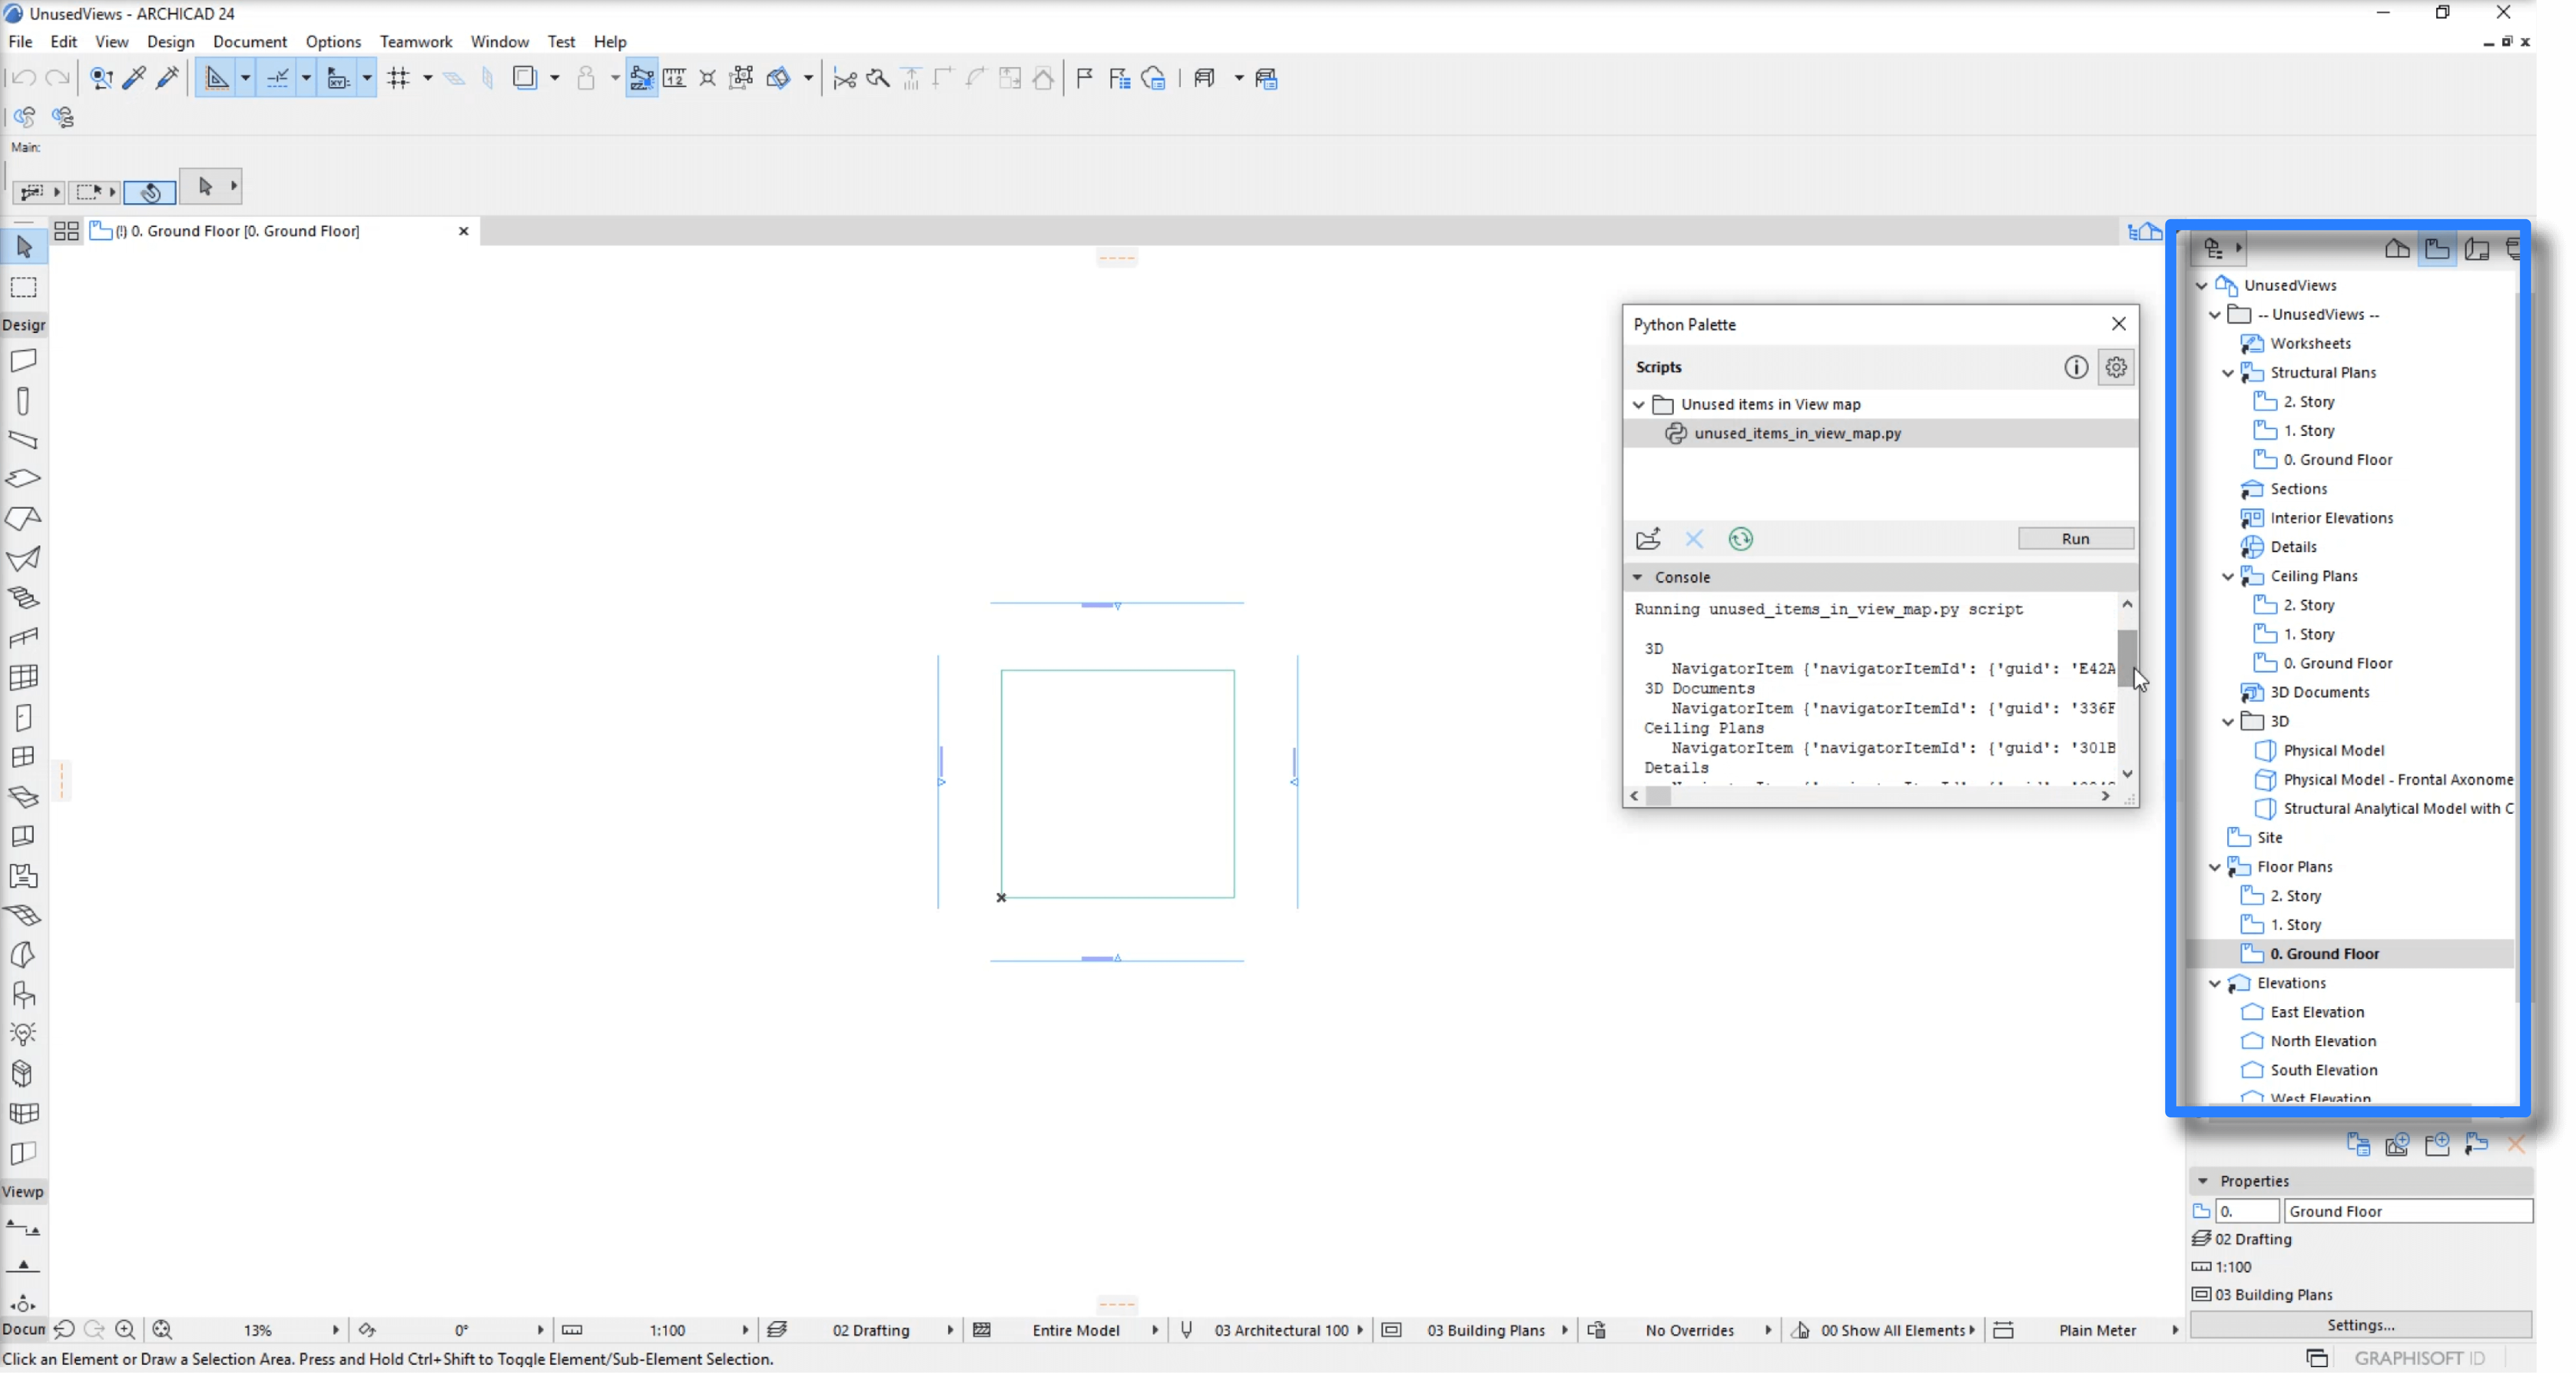
Task: Toggle the Magic Wand quick selection button
Action: point(151,192)
